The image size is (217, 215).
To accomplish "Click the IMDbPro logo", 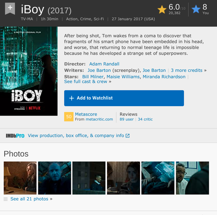I will [15, 136].
